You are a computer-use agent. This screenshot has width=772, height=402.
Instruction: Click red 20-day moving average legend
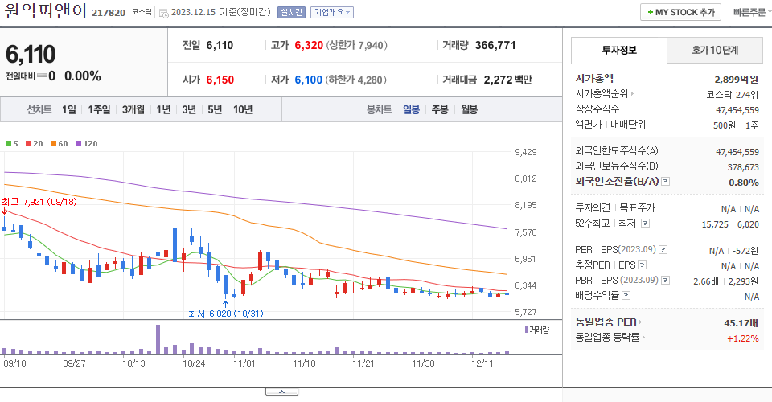click(35, 144)
